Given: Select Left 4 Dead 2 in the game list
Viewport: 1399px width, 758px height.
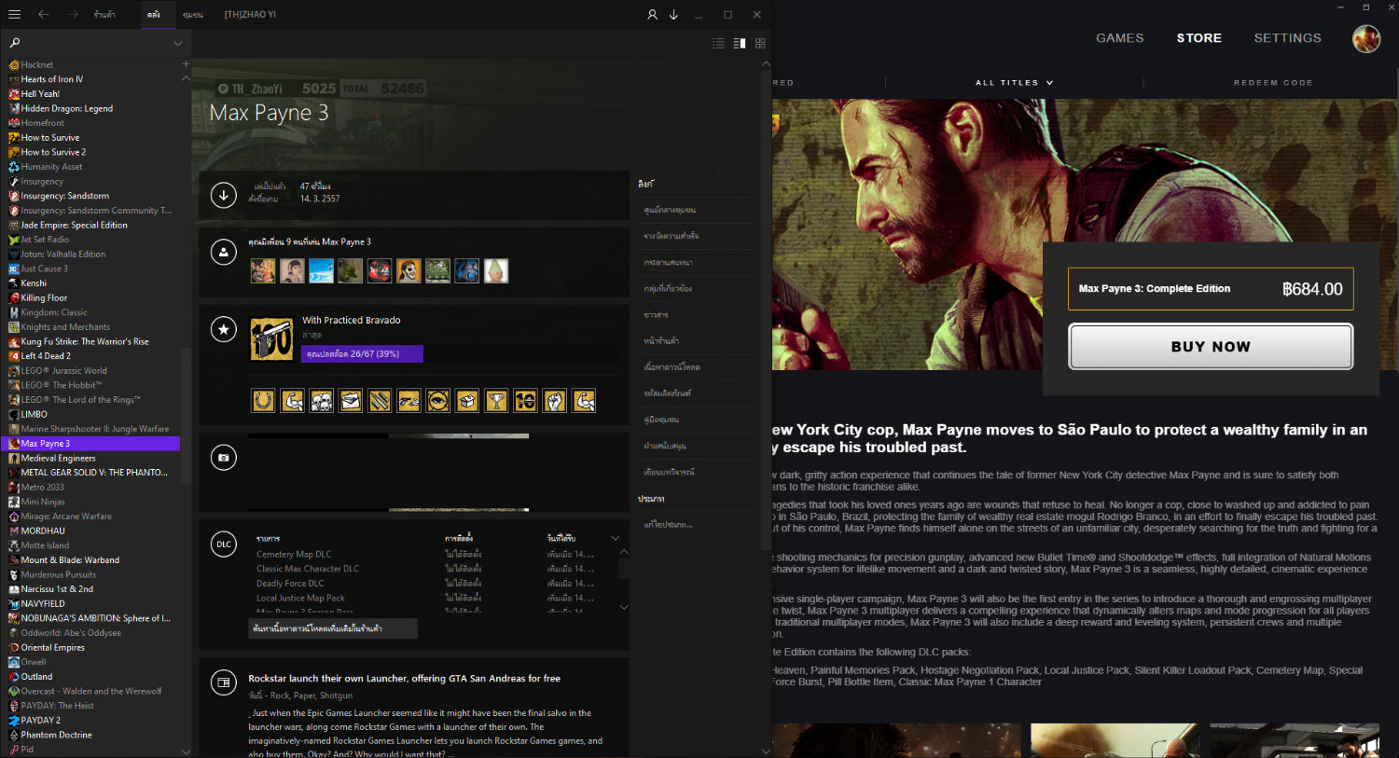Looking at the screenshot, I should point(46,356).
